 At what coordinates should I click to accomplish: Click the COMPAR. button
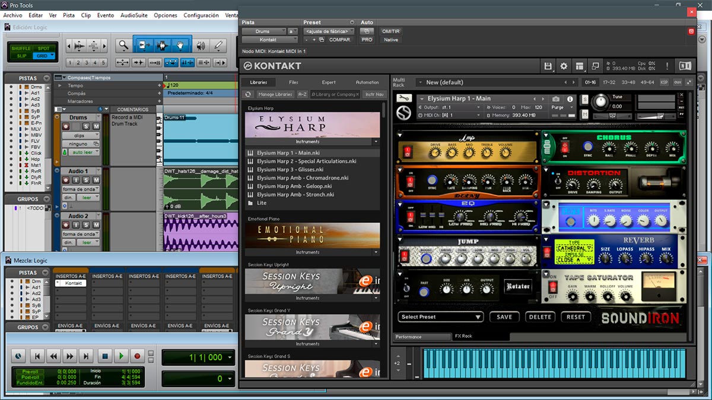click(340, 40)
